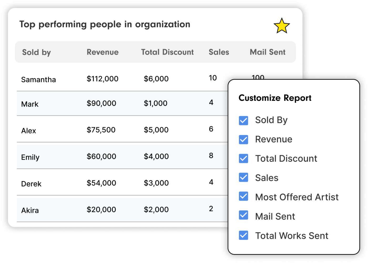Disable the Mail Sent column
Screen dimensions: 368x270
[x=243, y=216]
